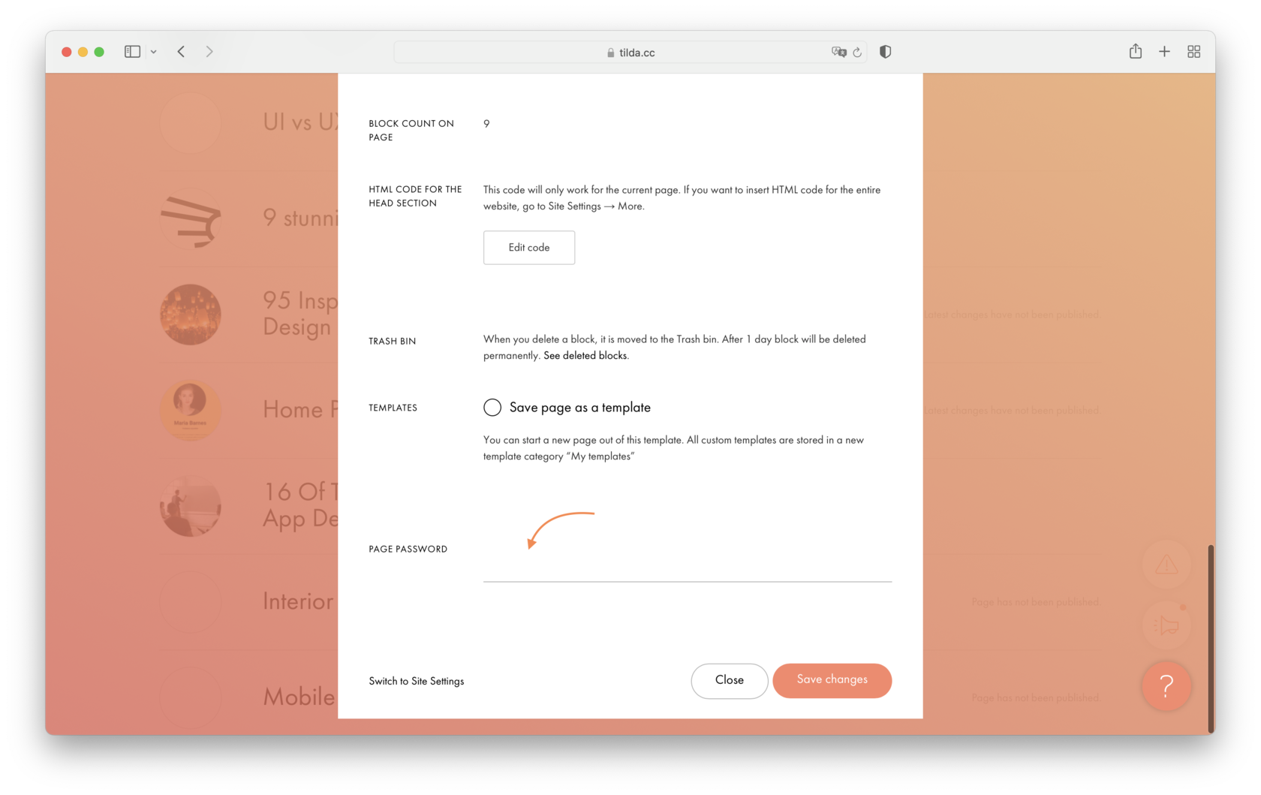This screenshot has height=795, width=1261.
Task: Reload the page using the refresh icon
Action: 857,53
